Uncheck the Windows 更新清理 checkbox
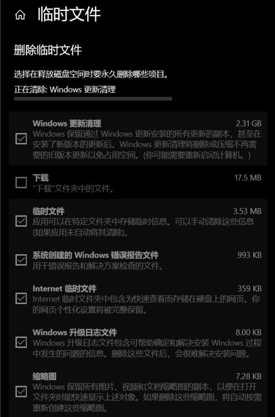275x417 pixels. [21, 138]
